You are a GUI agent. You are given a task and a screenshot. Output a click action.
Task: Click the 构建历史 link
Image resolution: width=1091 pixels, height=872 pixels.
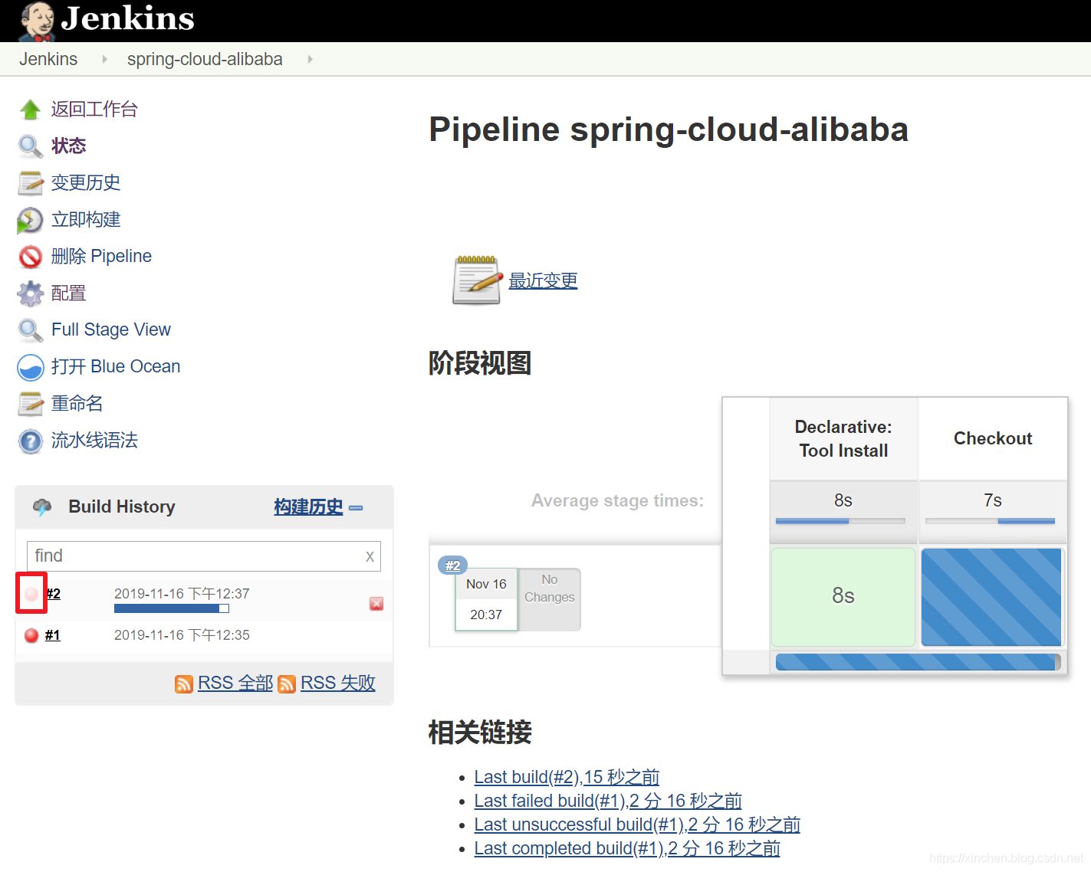click(308, 506)
